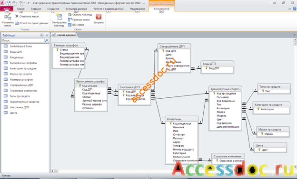
Task: Click the Поиск search field
Action: pyautogui.click(x=23, y=40)
